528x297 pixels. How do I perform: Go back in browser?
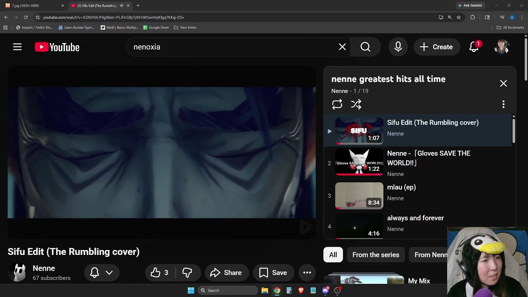click(x=6, y=17)
